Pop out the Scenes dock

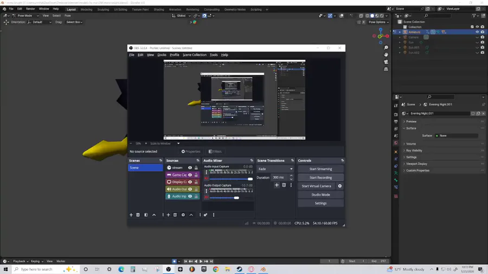click(160, 161)
